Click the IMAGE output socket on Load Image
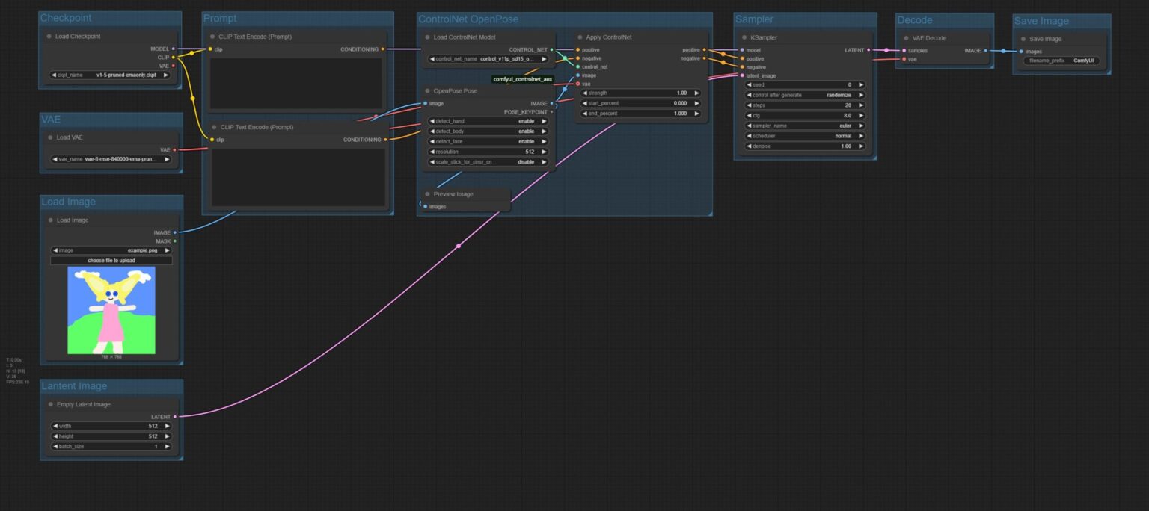This screenshot has width=1149, height=511. [x=174, y=232]
